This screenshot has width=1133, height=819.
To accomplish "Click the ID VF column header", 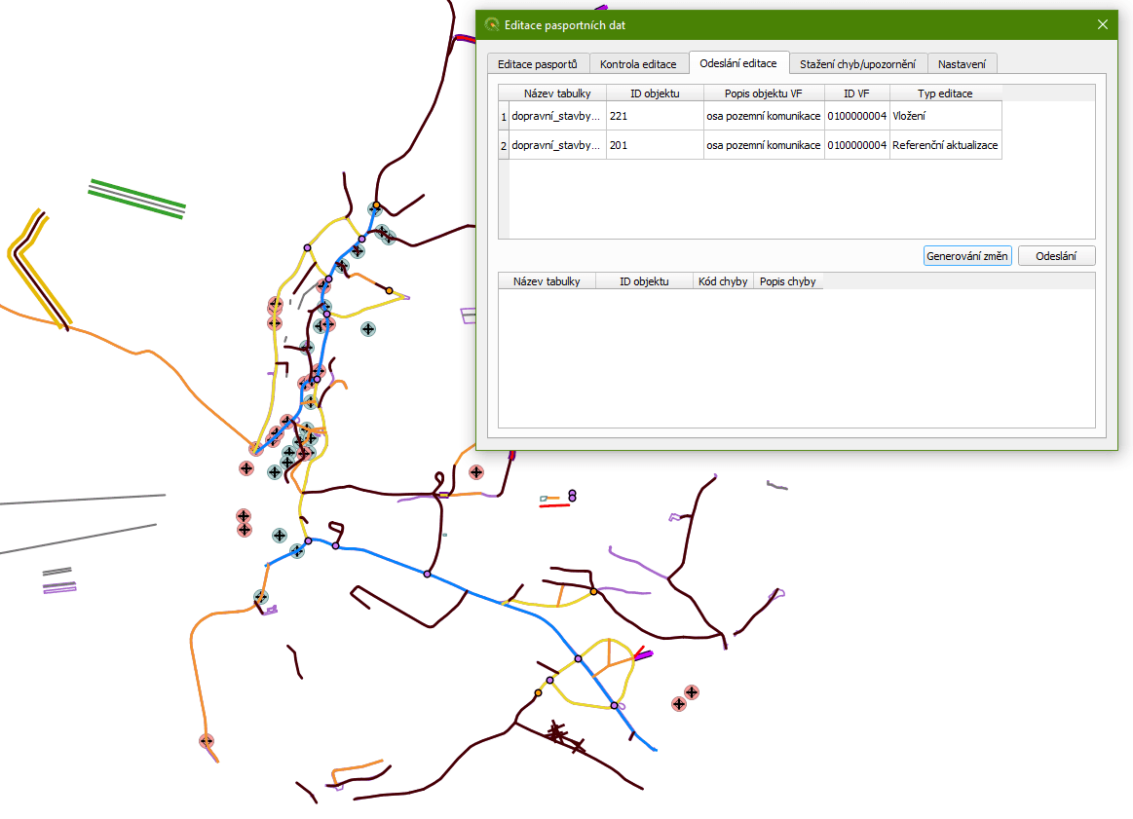I will [857, 93].
